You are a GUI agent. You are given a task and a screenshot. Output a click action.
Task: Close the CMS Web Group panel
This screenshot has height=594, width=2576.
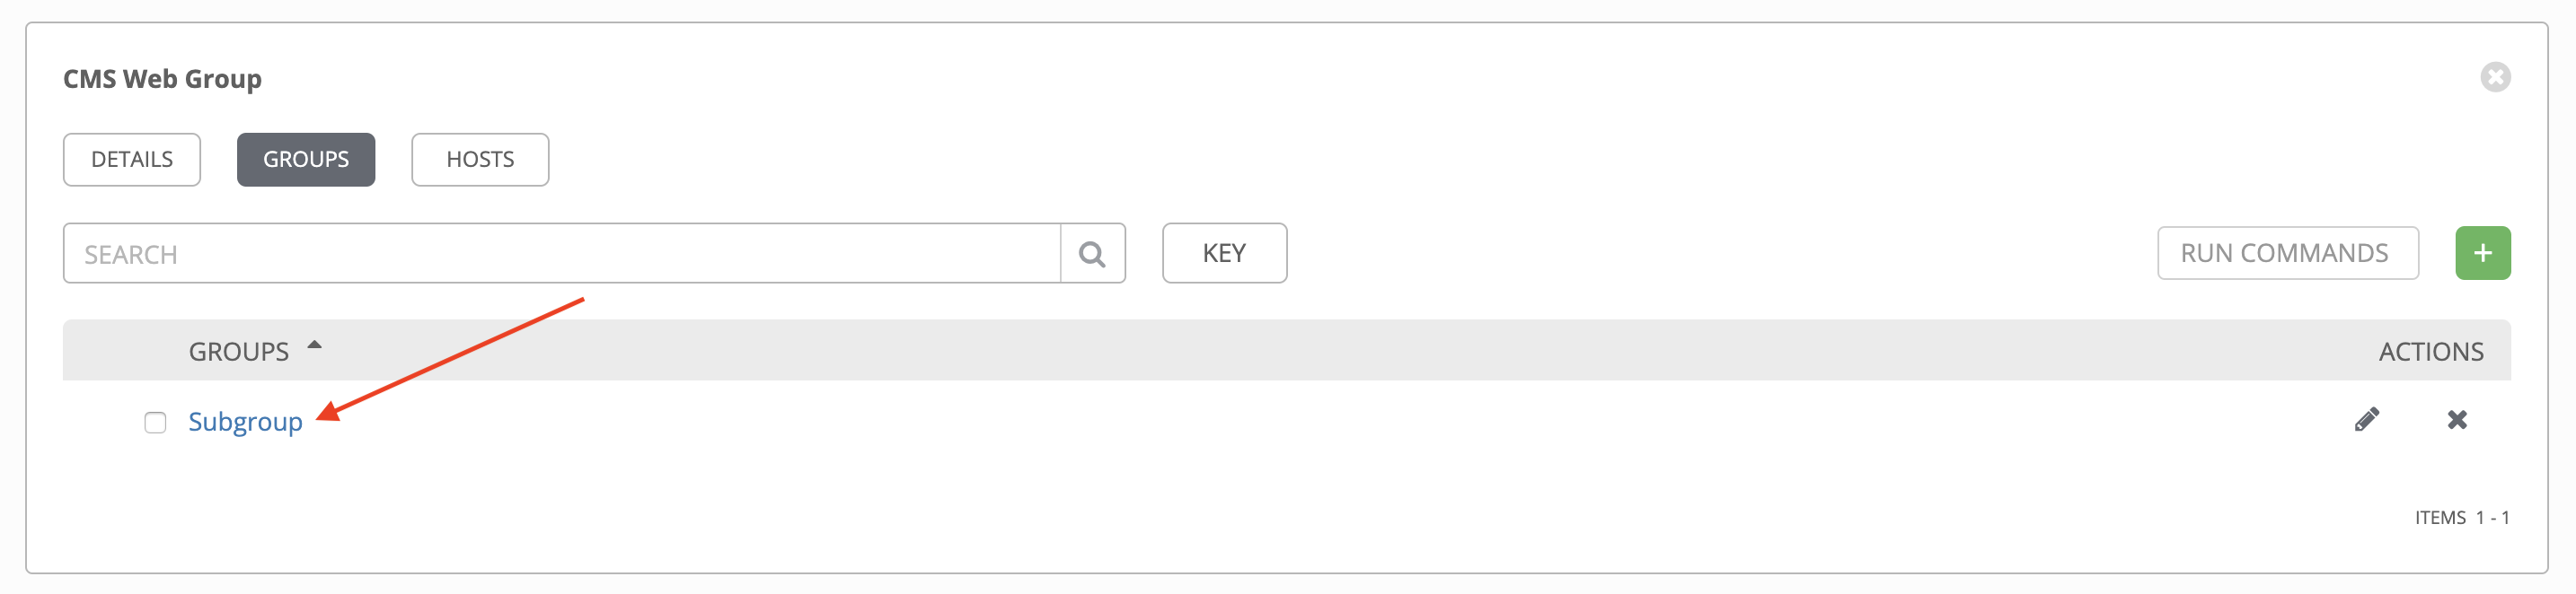pos(2495,77)
